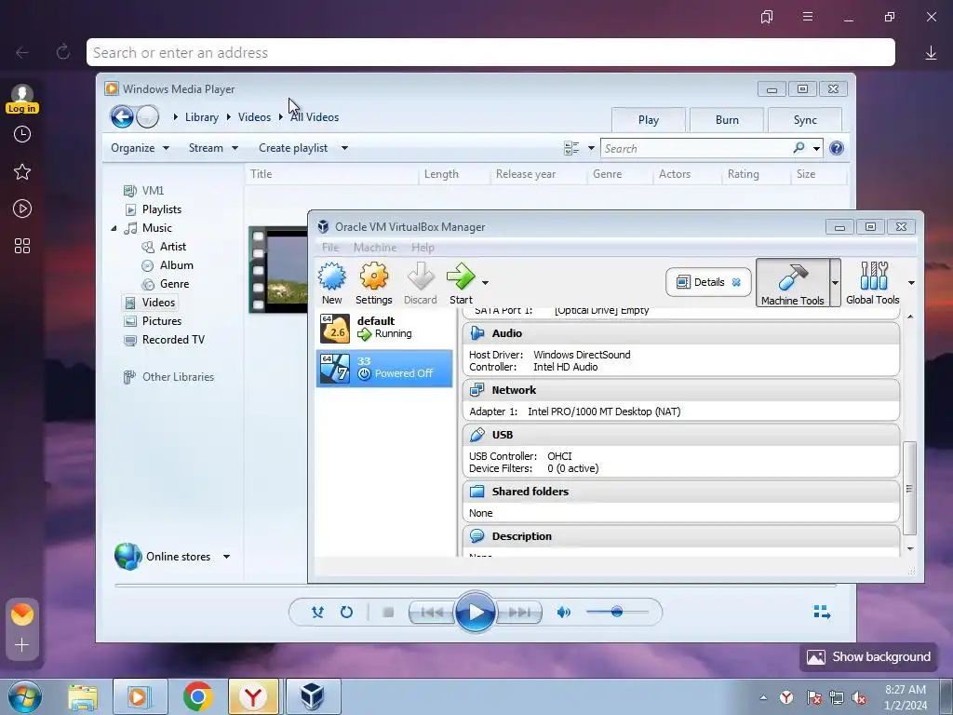Select the default running VM
Image resolution: width=953 pixels, height=715 pixels.
384,328
